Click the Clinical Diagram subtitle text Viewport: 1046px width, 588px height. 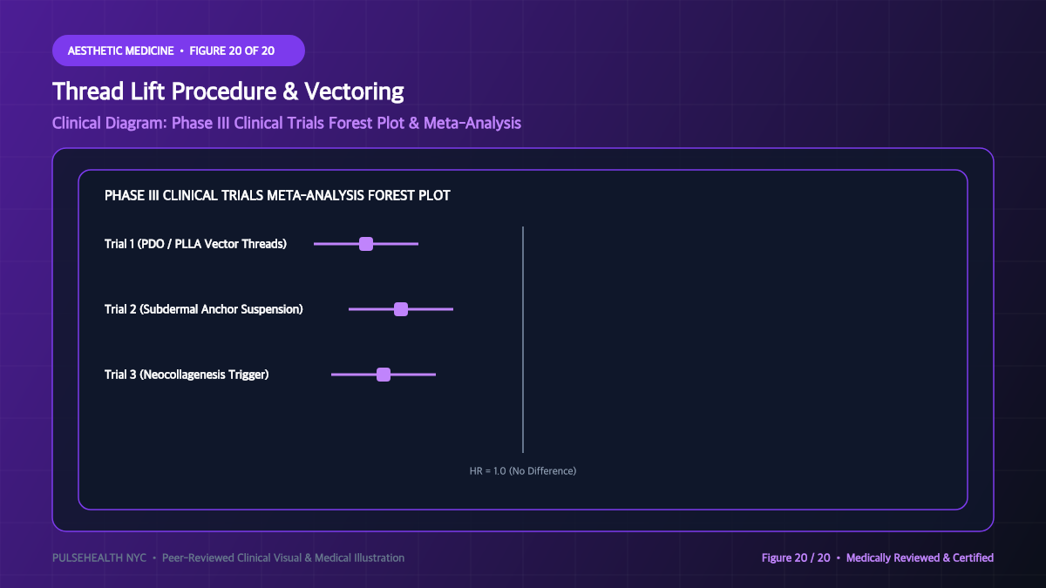(287, 123)
